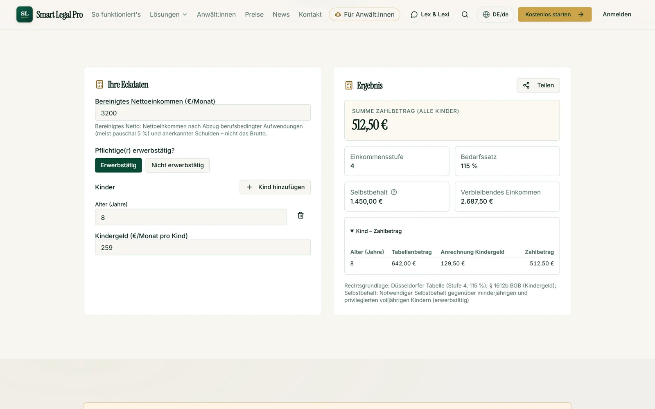Focus the Alter (Jahre) input field
655x409 pixels.
(x=191, y=217)
